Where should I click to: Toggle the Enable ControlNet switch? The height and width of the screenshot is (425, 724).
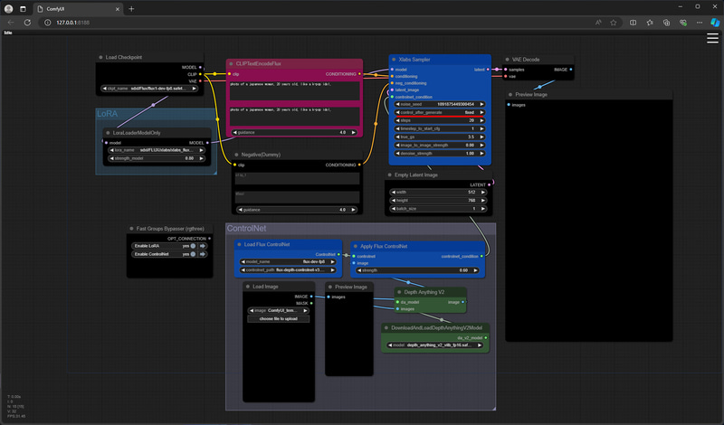tap(193, 254)
